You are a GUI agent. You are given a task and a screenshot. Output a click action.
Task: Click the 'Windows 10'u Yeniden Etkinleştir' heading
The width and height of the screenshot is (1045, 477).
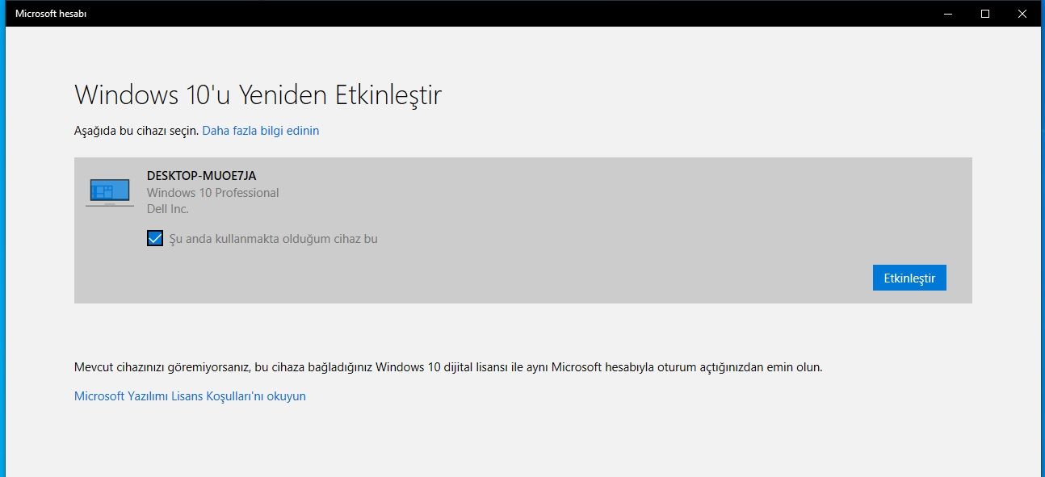(x=258, y=95)
